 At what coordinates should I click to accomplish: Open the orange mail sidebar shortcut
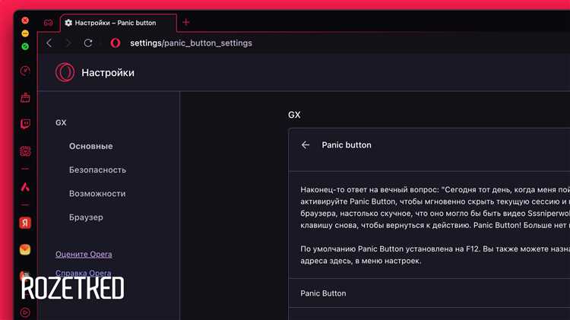(x=25, y=249)
